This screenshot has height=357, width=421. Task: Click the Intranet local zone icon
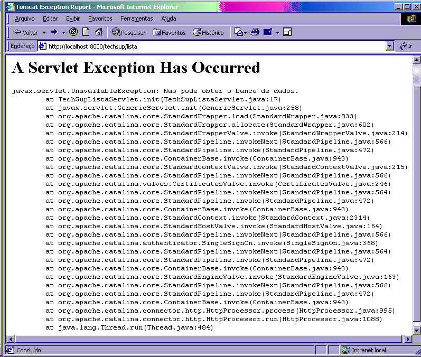(345, 350)
